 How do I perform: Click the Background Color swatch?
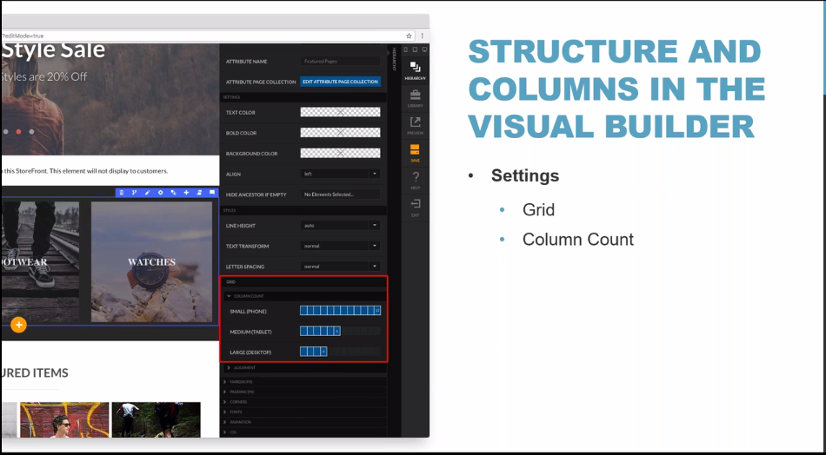(340, 153)
